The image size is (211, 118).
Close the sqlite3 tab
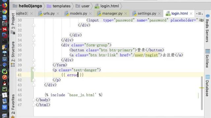tap(31, 14)
